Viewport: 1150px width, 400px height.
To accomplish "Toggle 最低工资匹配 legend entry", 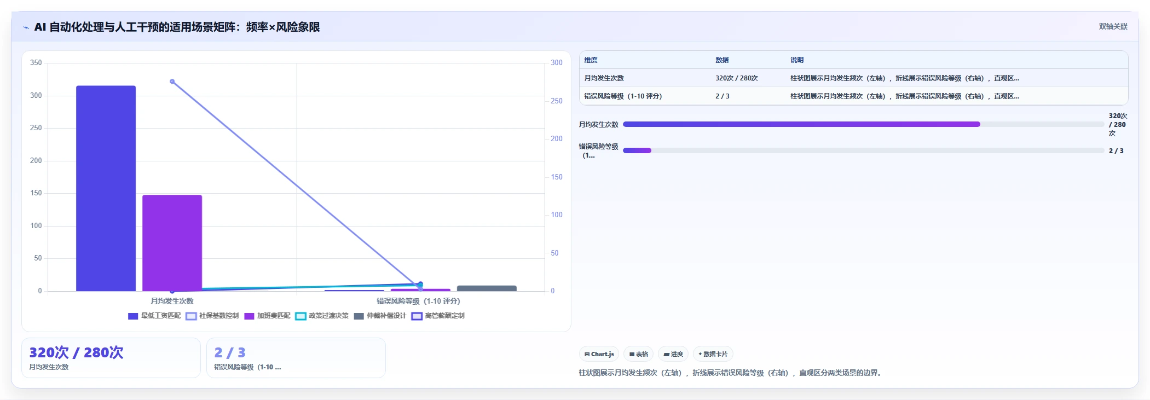I will [154, 316].
